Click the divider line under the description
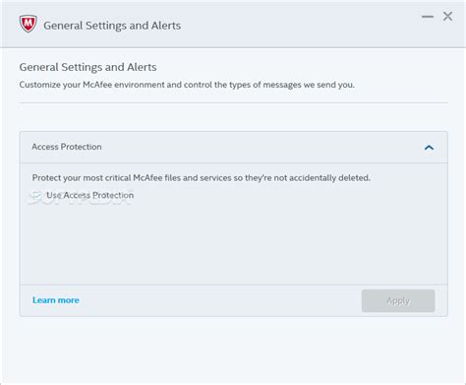This screenshot has height=385, width=466. tap(233, 102)
